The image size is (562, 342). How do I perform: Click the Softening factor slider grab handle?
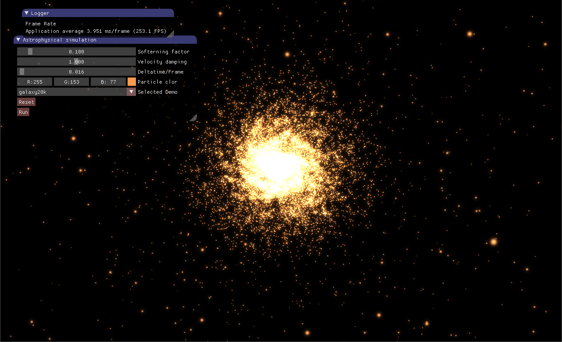click(30, 51)
